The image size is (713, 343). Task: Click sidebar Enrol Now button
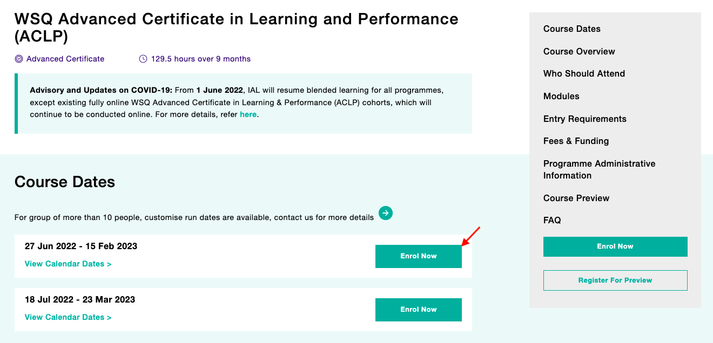[615, 246]
